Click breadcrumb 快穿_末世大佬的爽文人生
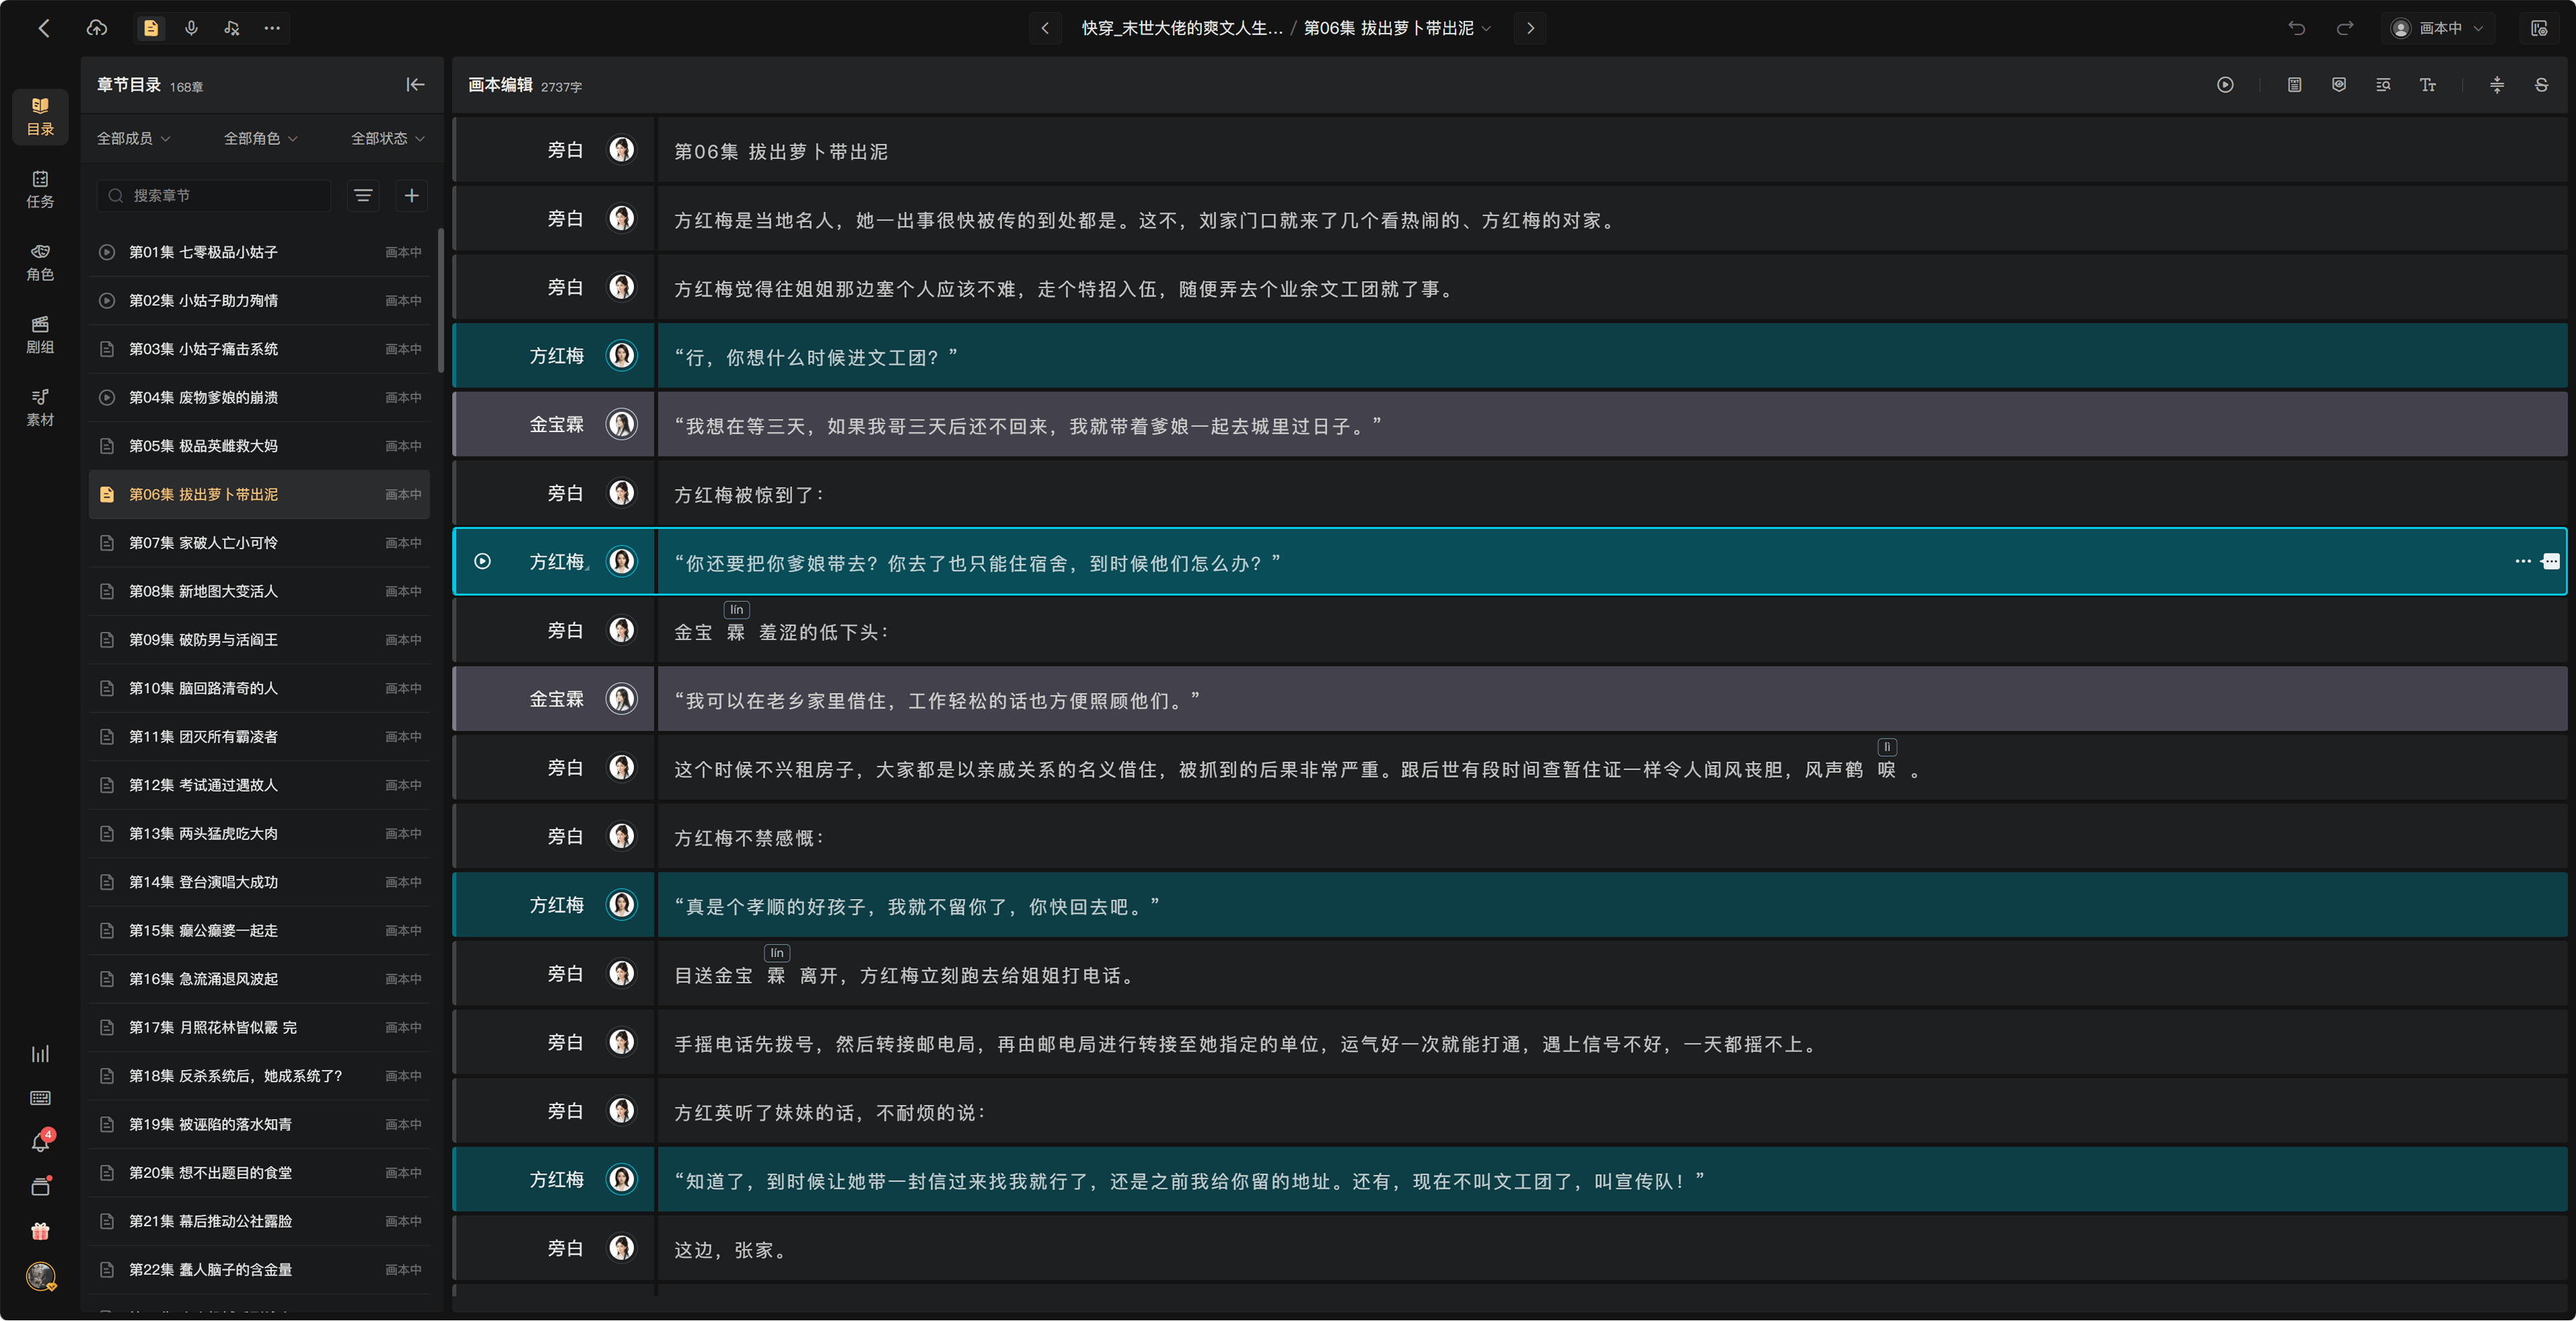The height and width of the screenshot is (1321, 2576). click(1181, 28)
